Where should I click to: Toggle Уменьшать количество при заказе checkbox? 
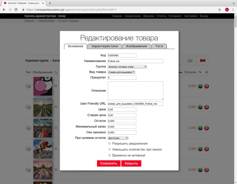(x=110, y=149)
